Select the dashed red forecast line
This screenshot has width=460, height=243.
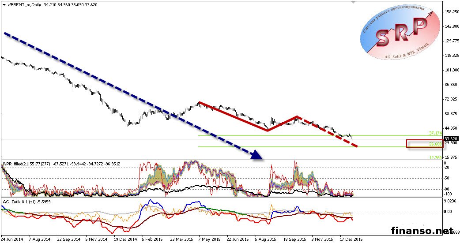click(x=328, y=132)
